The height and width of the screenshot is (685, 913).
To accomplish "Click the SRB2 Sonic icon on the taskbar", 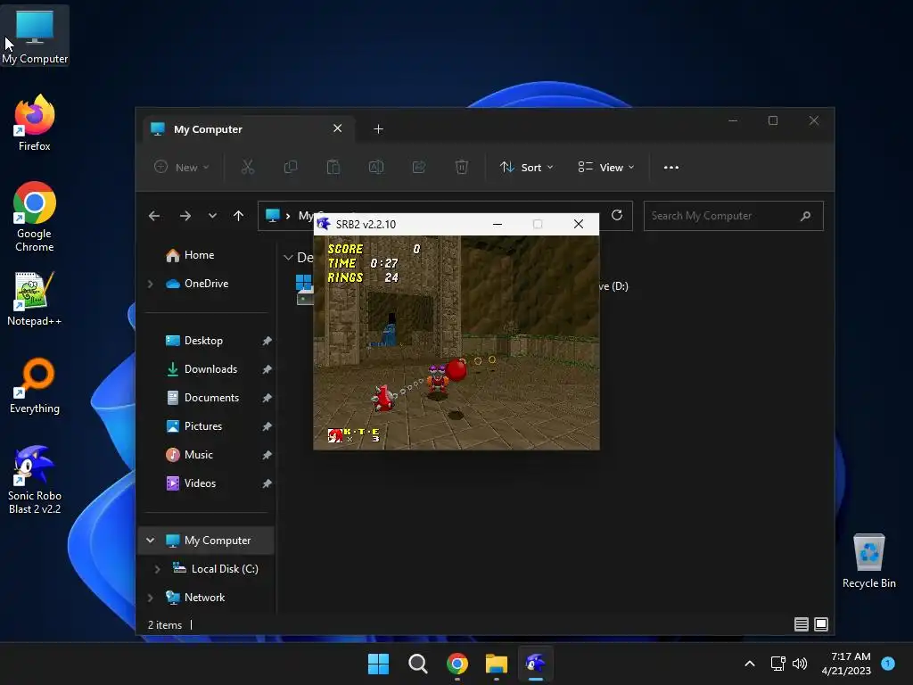I will click(535, 664).
